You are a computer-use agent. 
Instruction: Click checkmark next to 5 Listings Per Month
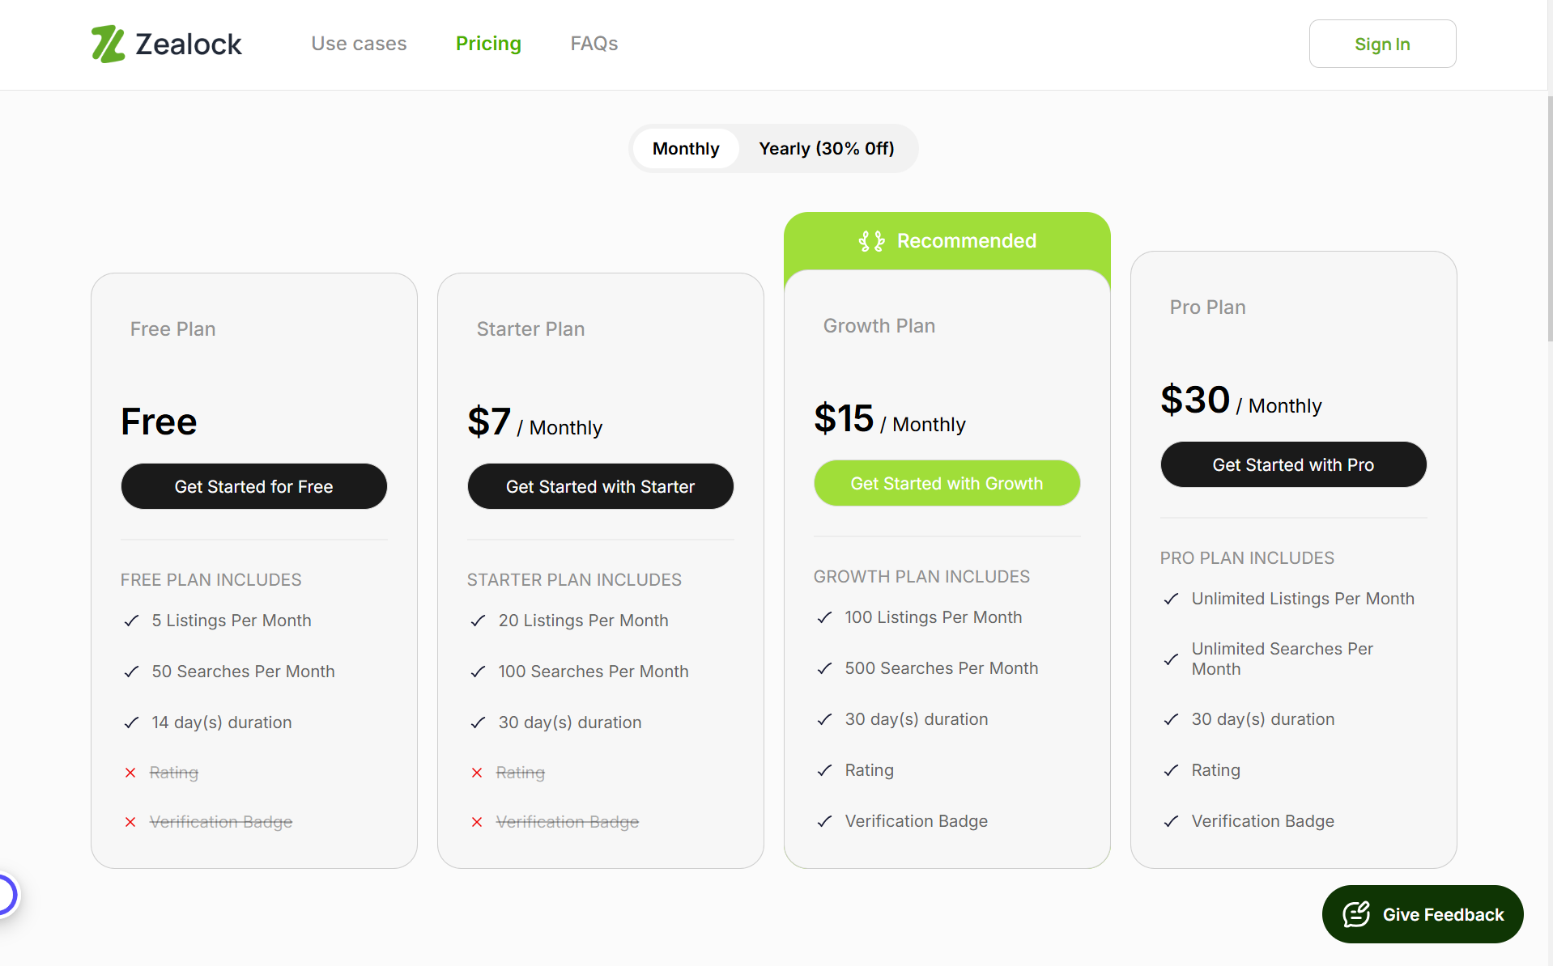pyautogui.click(x=131, y=621)
